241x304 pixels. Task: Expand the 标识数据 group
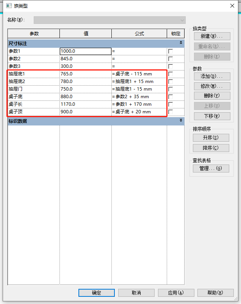pos(181,120)
